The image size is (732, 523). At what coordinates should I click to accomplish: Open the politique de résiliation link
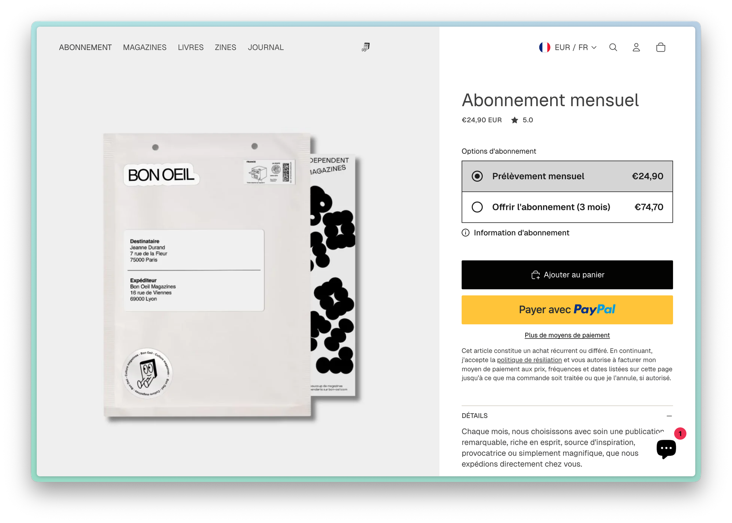(x=529, y=360)
